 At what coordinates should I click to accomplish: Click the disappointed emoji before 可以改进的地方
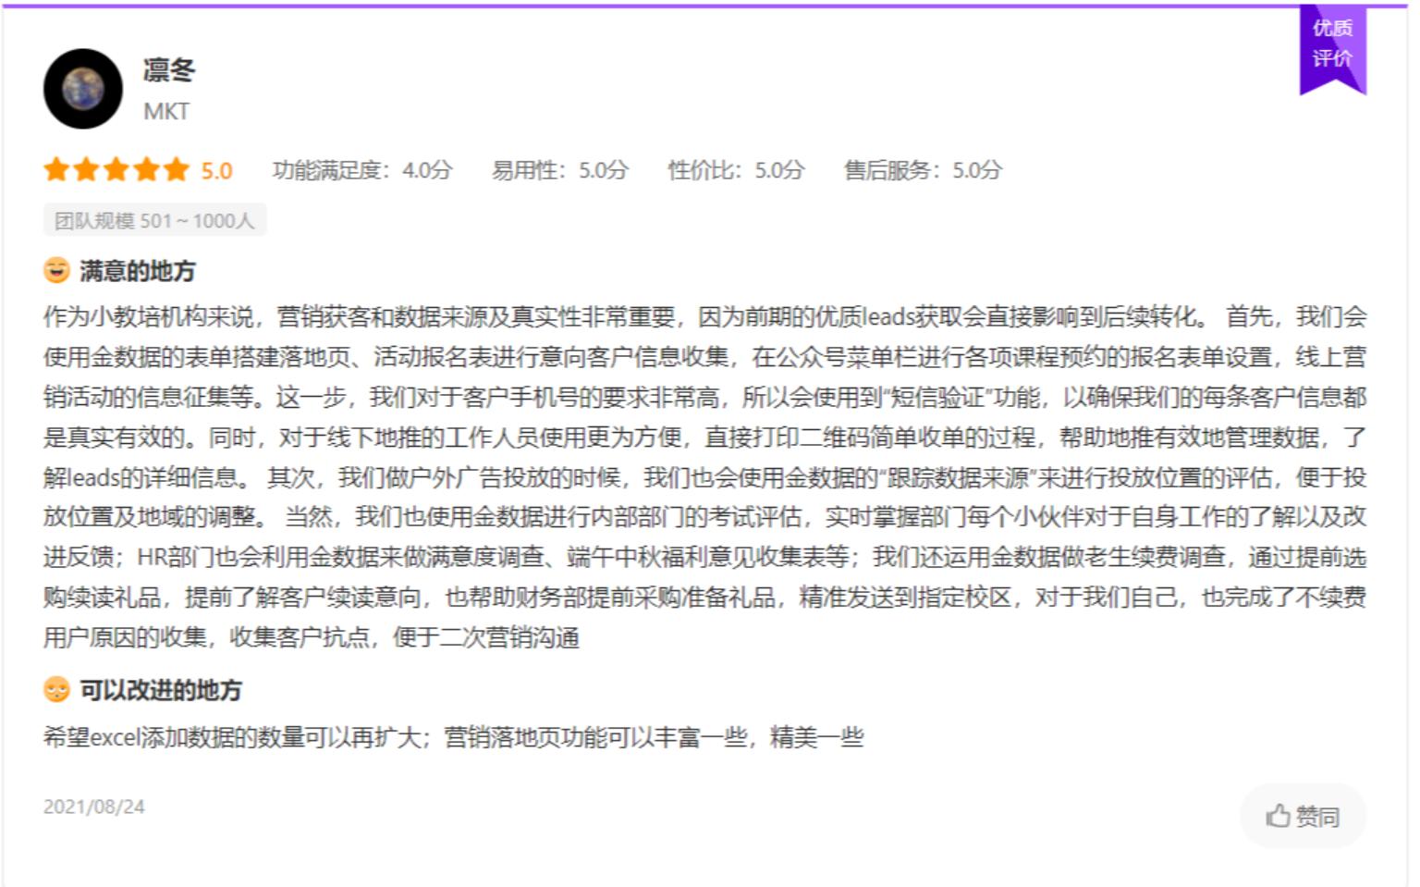(55, 689)
